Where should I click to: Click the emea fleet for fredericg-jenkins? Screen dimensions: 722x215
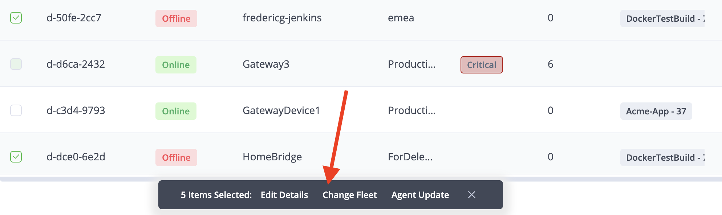tap(401, 18)
